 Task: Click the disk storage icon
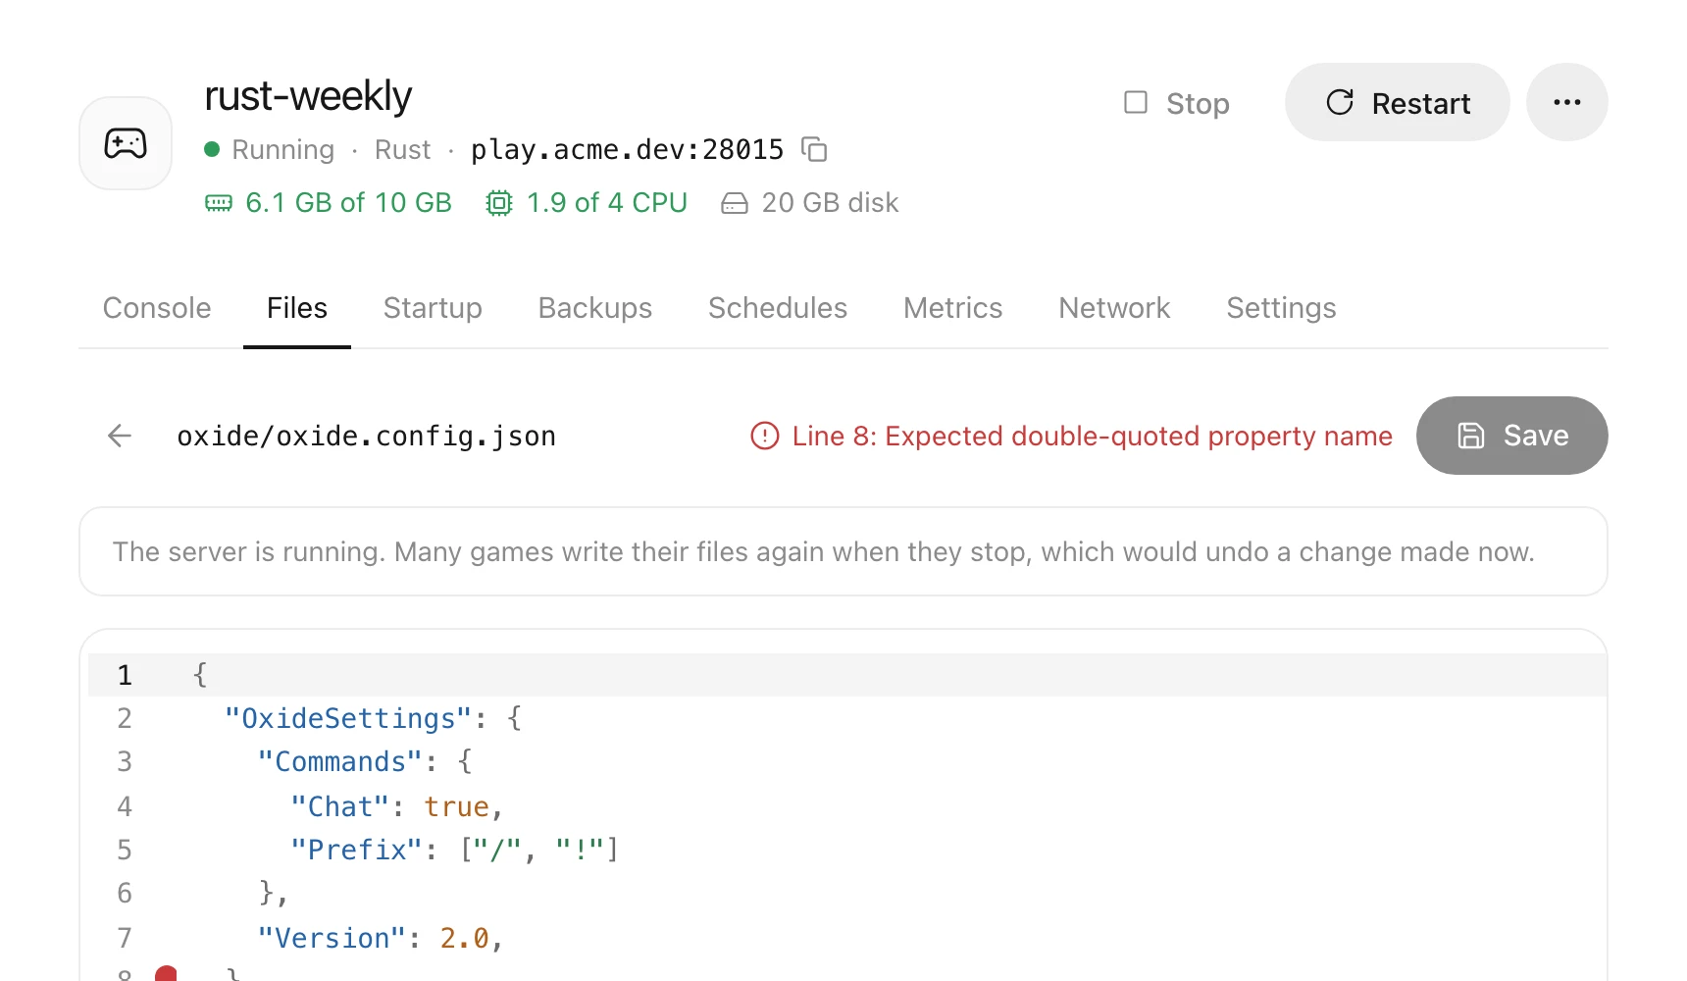coord(735,203)
